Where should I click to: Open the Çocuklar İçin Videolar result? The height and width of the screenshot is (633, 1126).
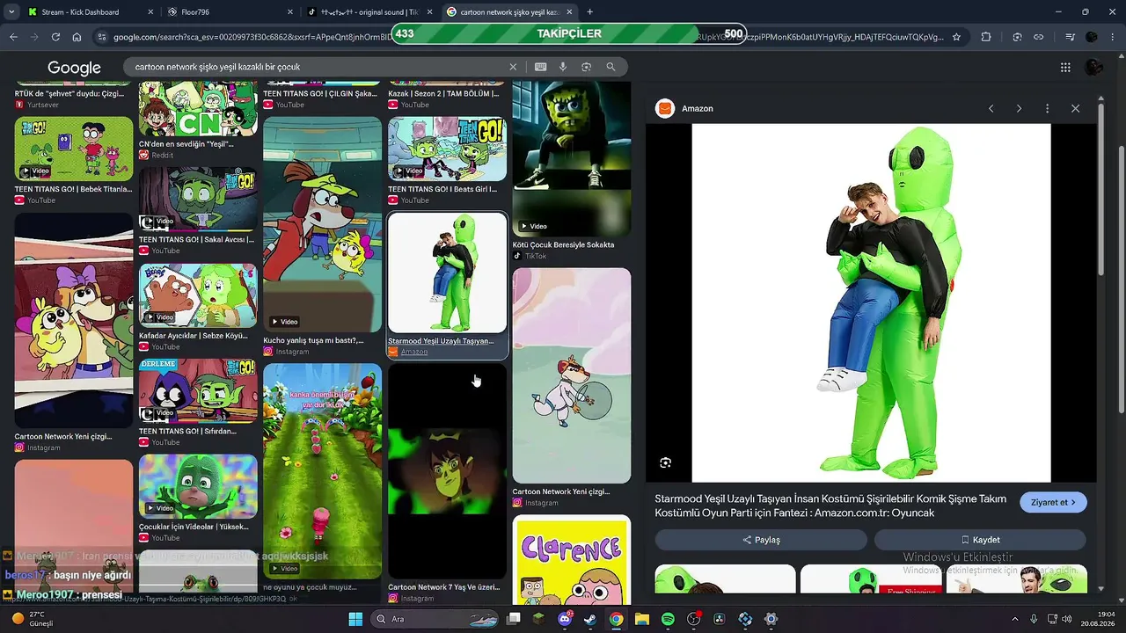coord(198,486)
